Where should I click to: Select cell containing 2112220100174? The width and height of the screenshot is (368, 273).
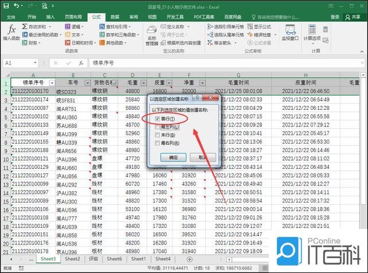[x=33, y=100]
